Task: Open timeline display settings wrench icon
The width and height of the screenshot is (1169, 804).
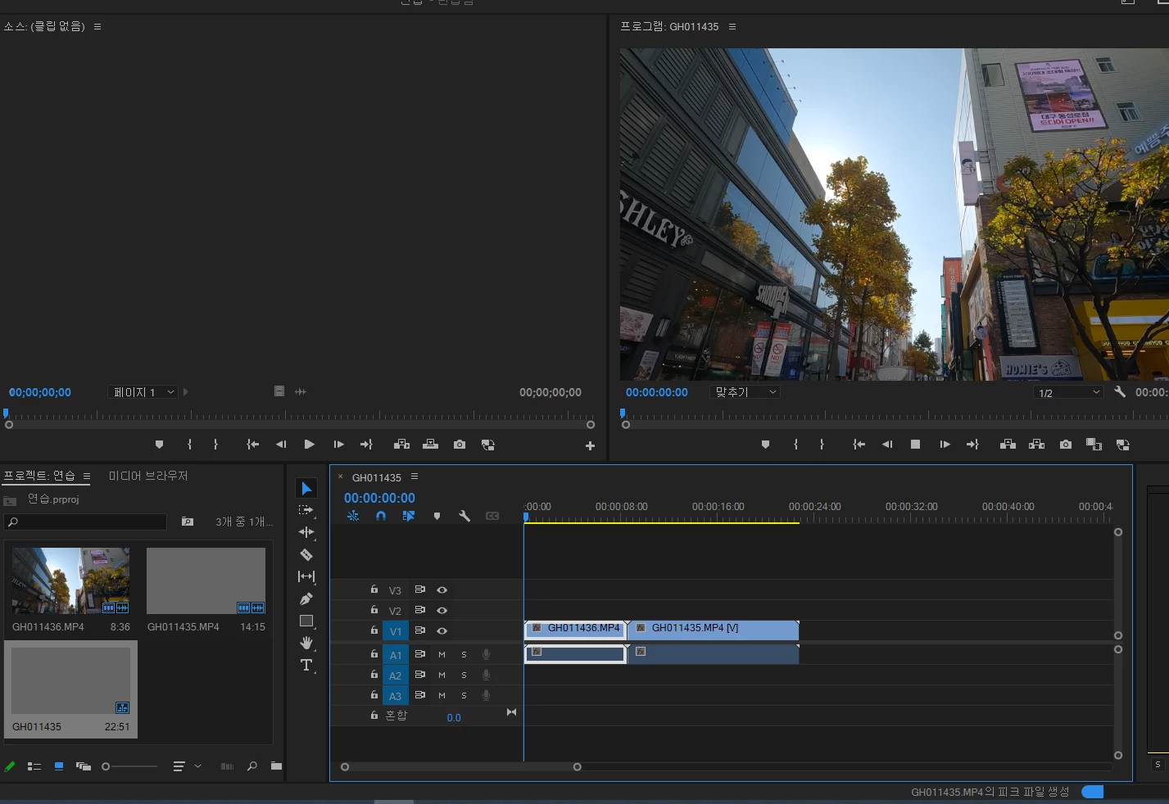Action: pyautogui.click(x=464, y=516)
